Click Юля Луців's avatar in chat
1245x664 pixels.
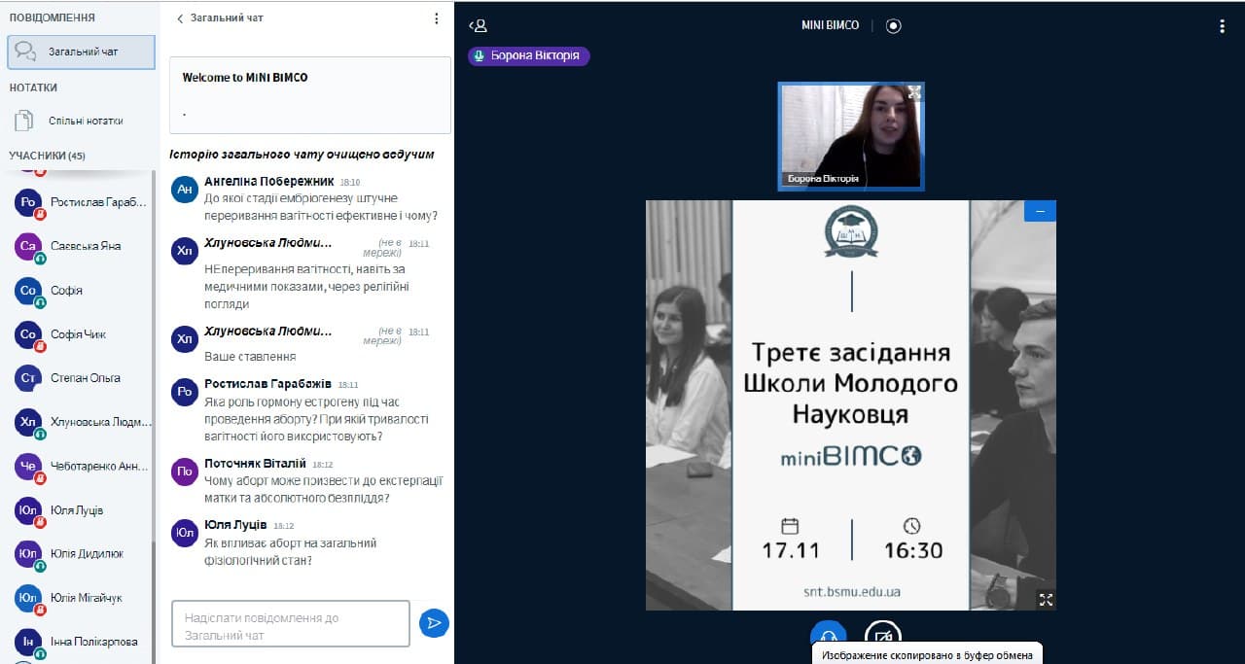pyautogui.click(x=184, y=533)
